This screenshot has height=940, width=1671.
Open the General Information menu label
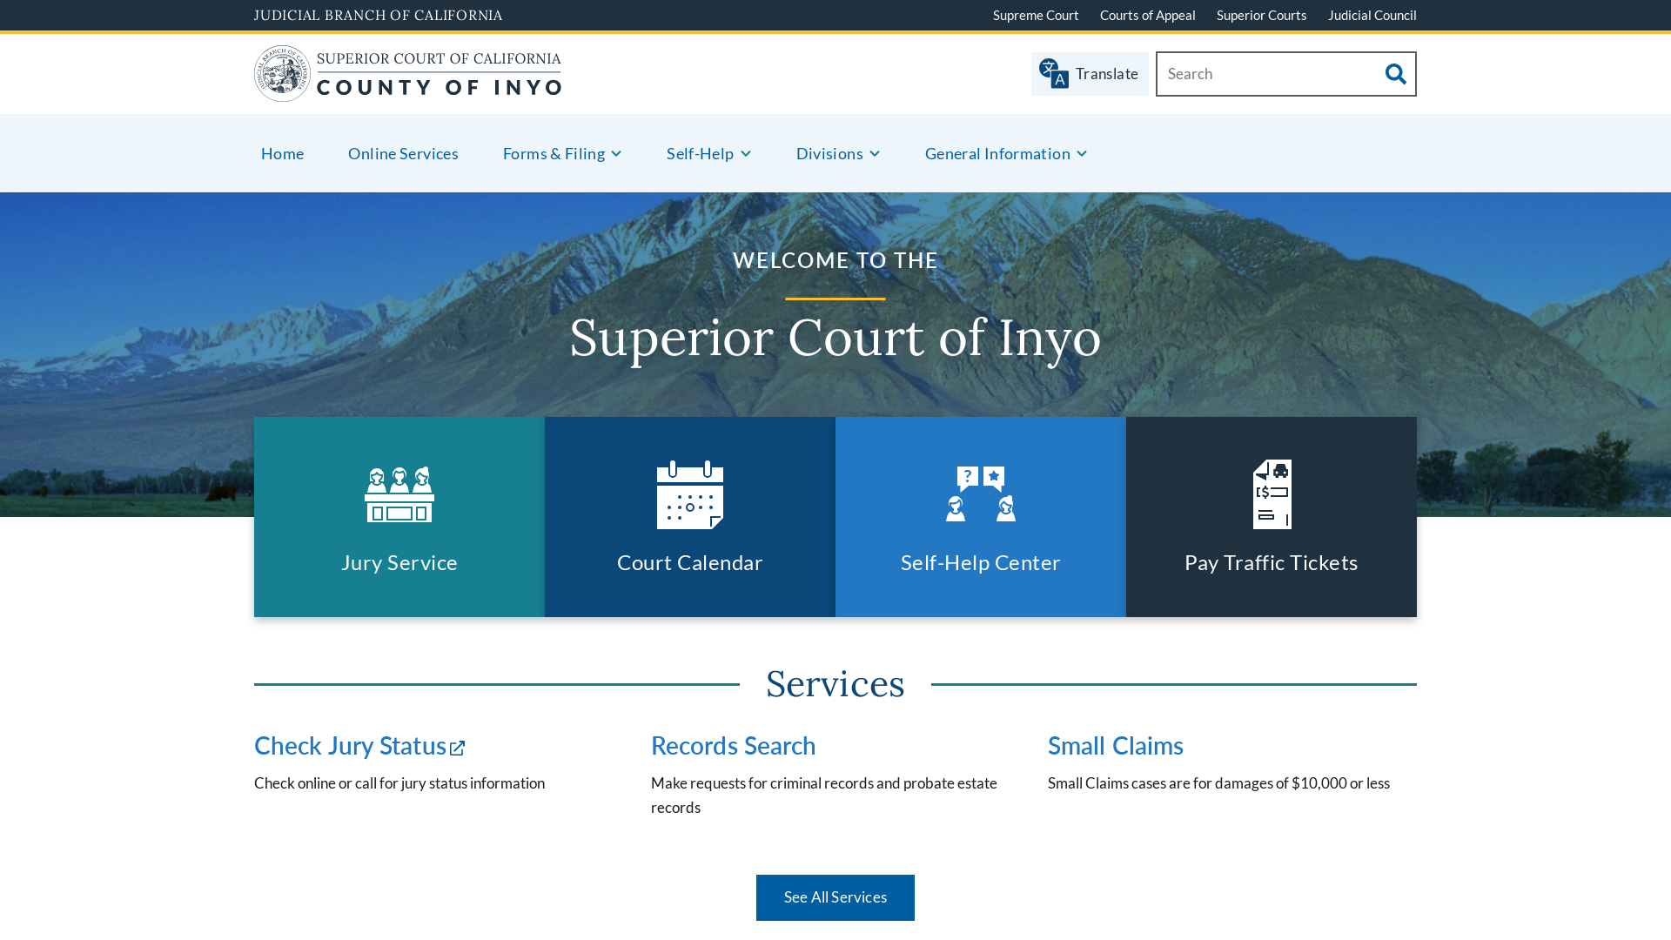[x=997, y=153]
